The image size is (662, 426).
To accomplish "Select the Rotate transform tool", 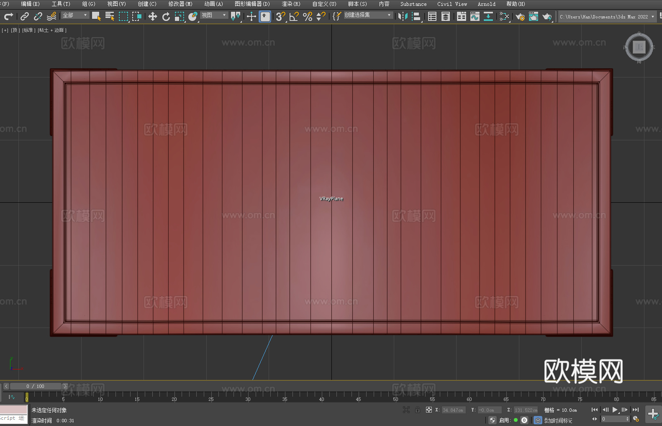I will pyautogui.click(x=166, y=16).
